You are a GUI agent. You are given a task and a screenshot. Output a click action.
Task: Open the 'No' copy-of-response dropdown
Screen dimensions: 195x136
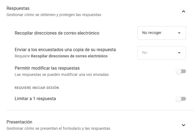[x=162, y=53]
